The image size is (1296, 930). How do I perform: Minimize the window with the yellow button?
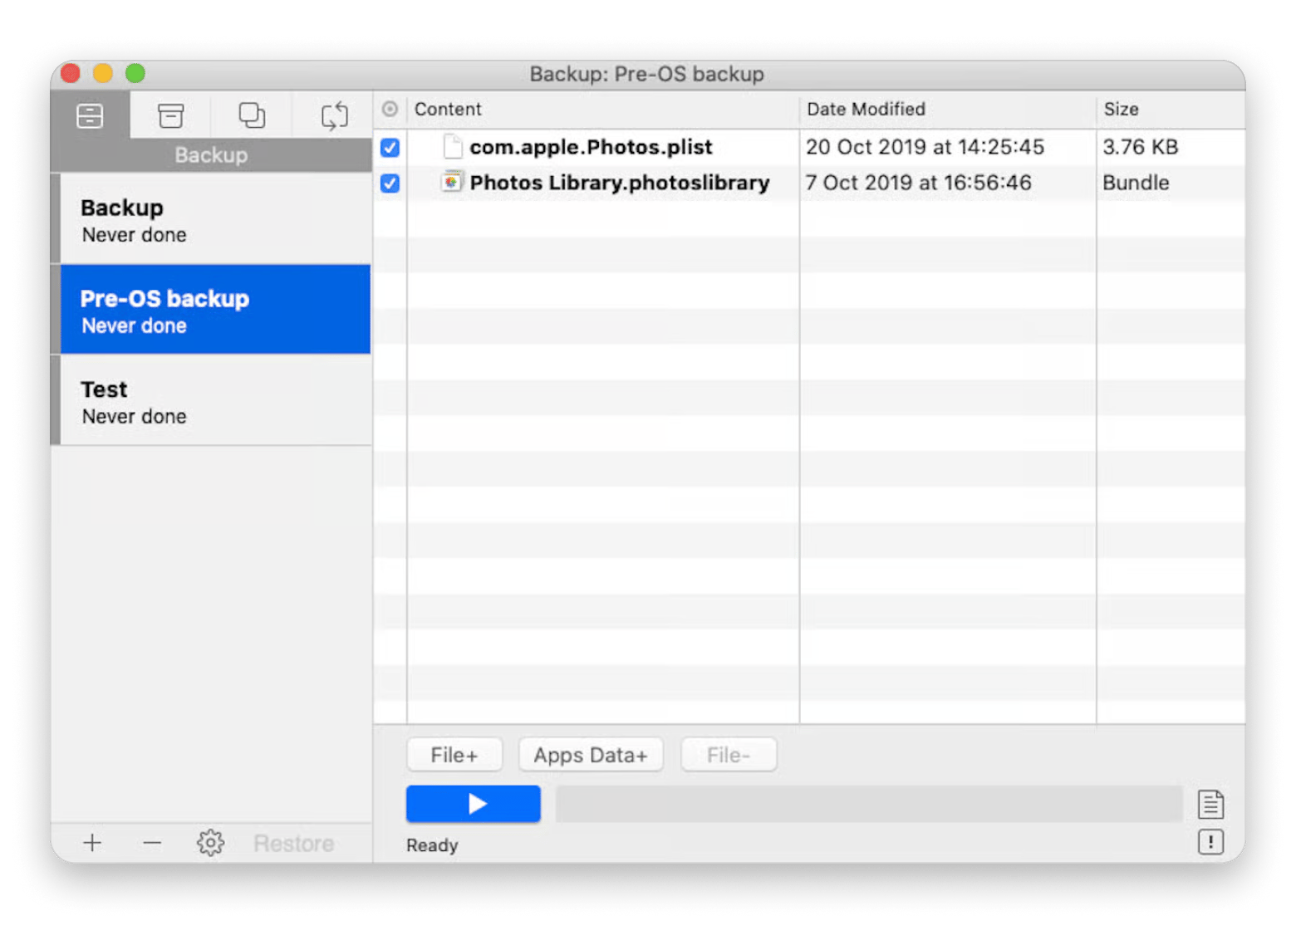click(x=103, y=73)
